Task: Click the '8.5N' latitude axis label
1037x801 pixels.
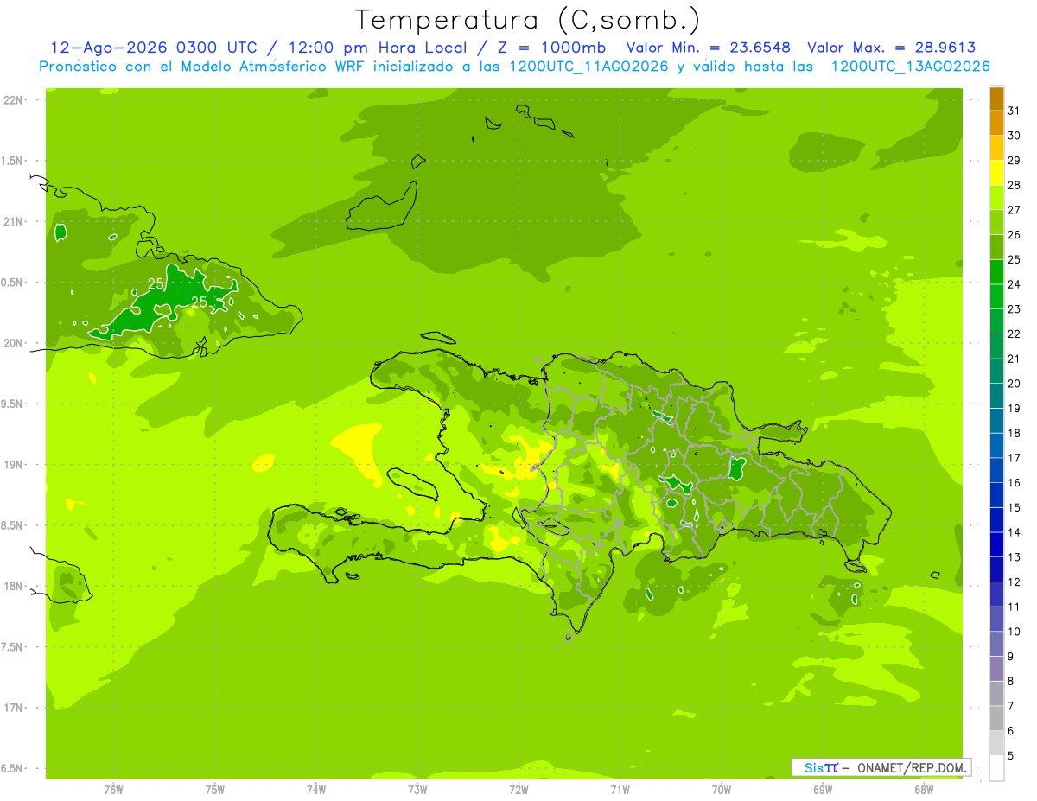Action: coord(13,525)
